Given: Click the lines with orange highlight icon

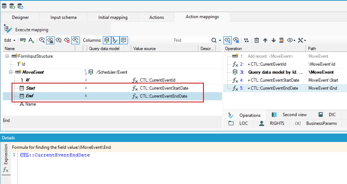Looking at the screenshot, I should 282,40.
